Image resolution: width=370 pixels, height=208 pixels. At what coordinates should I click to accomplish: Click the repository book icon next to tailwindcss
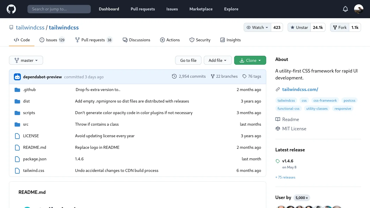click(11, 27)
